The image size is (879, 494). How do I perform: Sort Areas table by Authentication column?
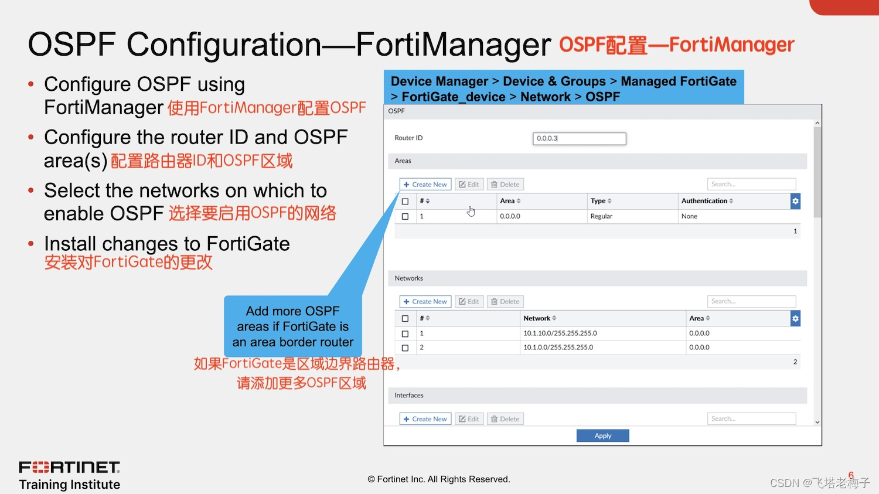pyautogui.click(x=707, y=201)
